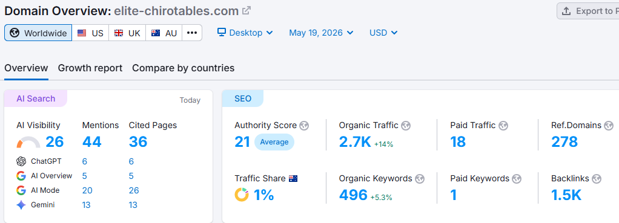Open Backlinks value 1.5K
The height and width of the screenshot is (223, 619).
pyautogui.click(x=566, y=195)
